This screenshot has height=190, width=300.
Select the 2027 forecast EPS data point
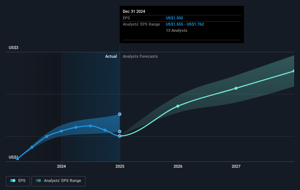click(x=236, y=88)
